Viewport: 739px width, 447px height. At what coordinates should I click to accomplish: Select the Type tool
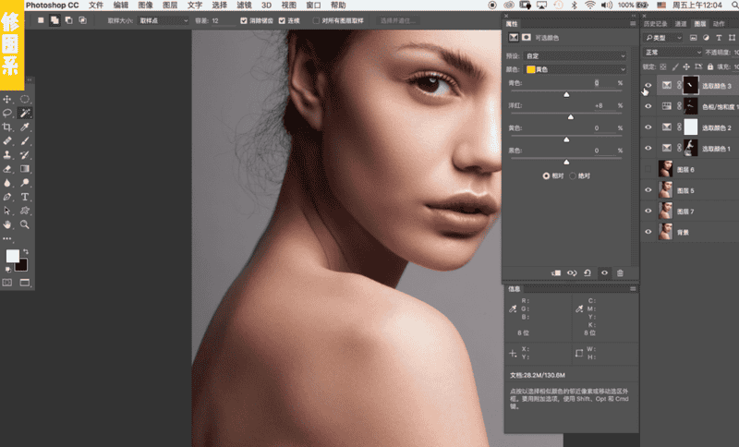tap(25, 197)
